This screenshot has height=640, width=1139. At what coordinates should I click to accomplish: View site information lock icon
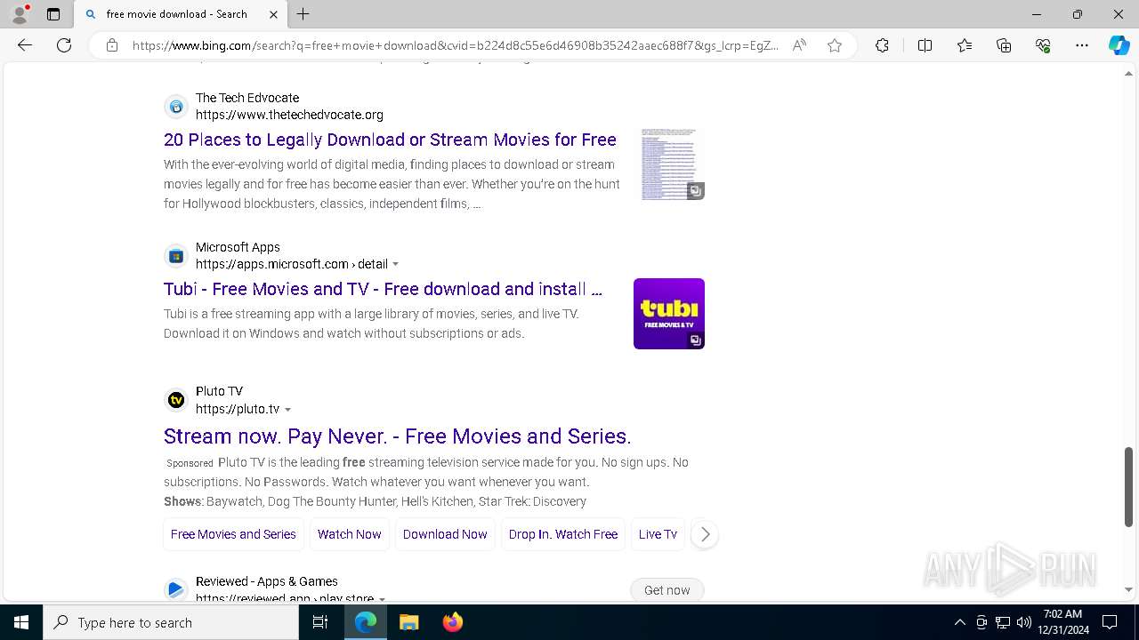click(x=112, y=45)
